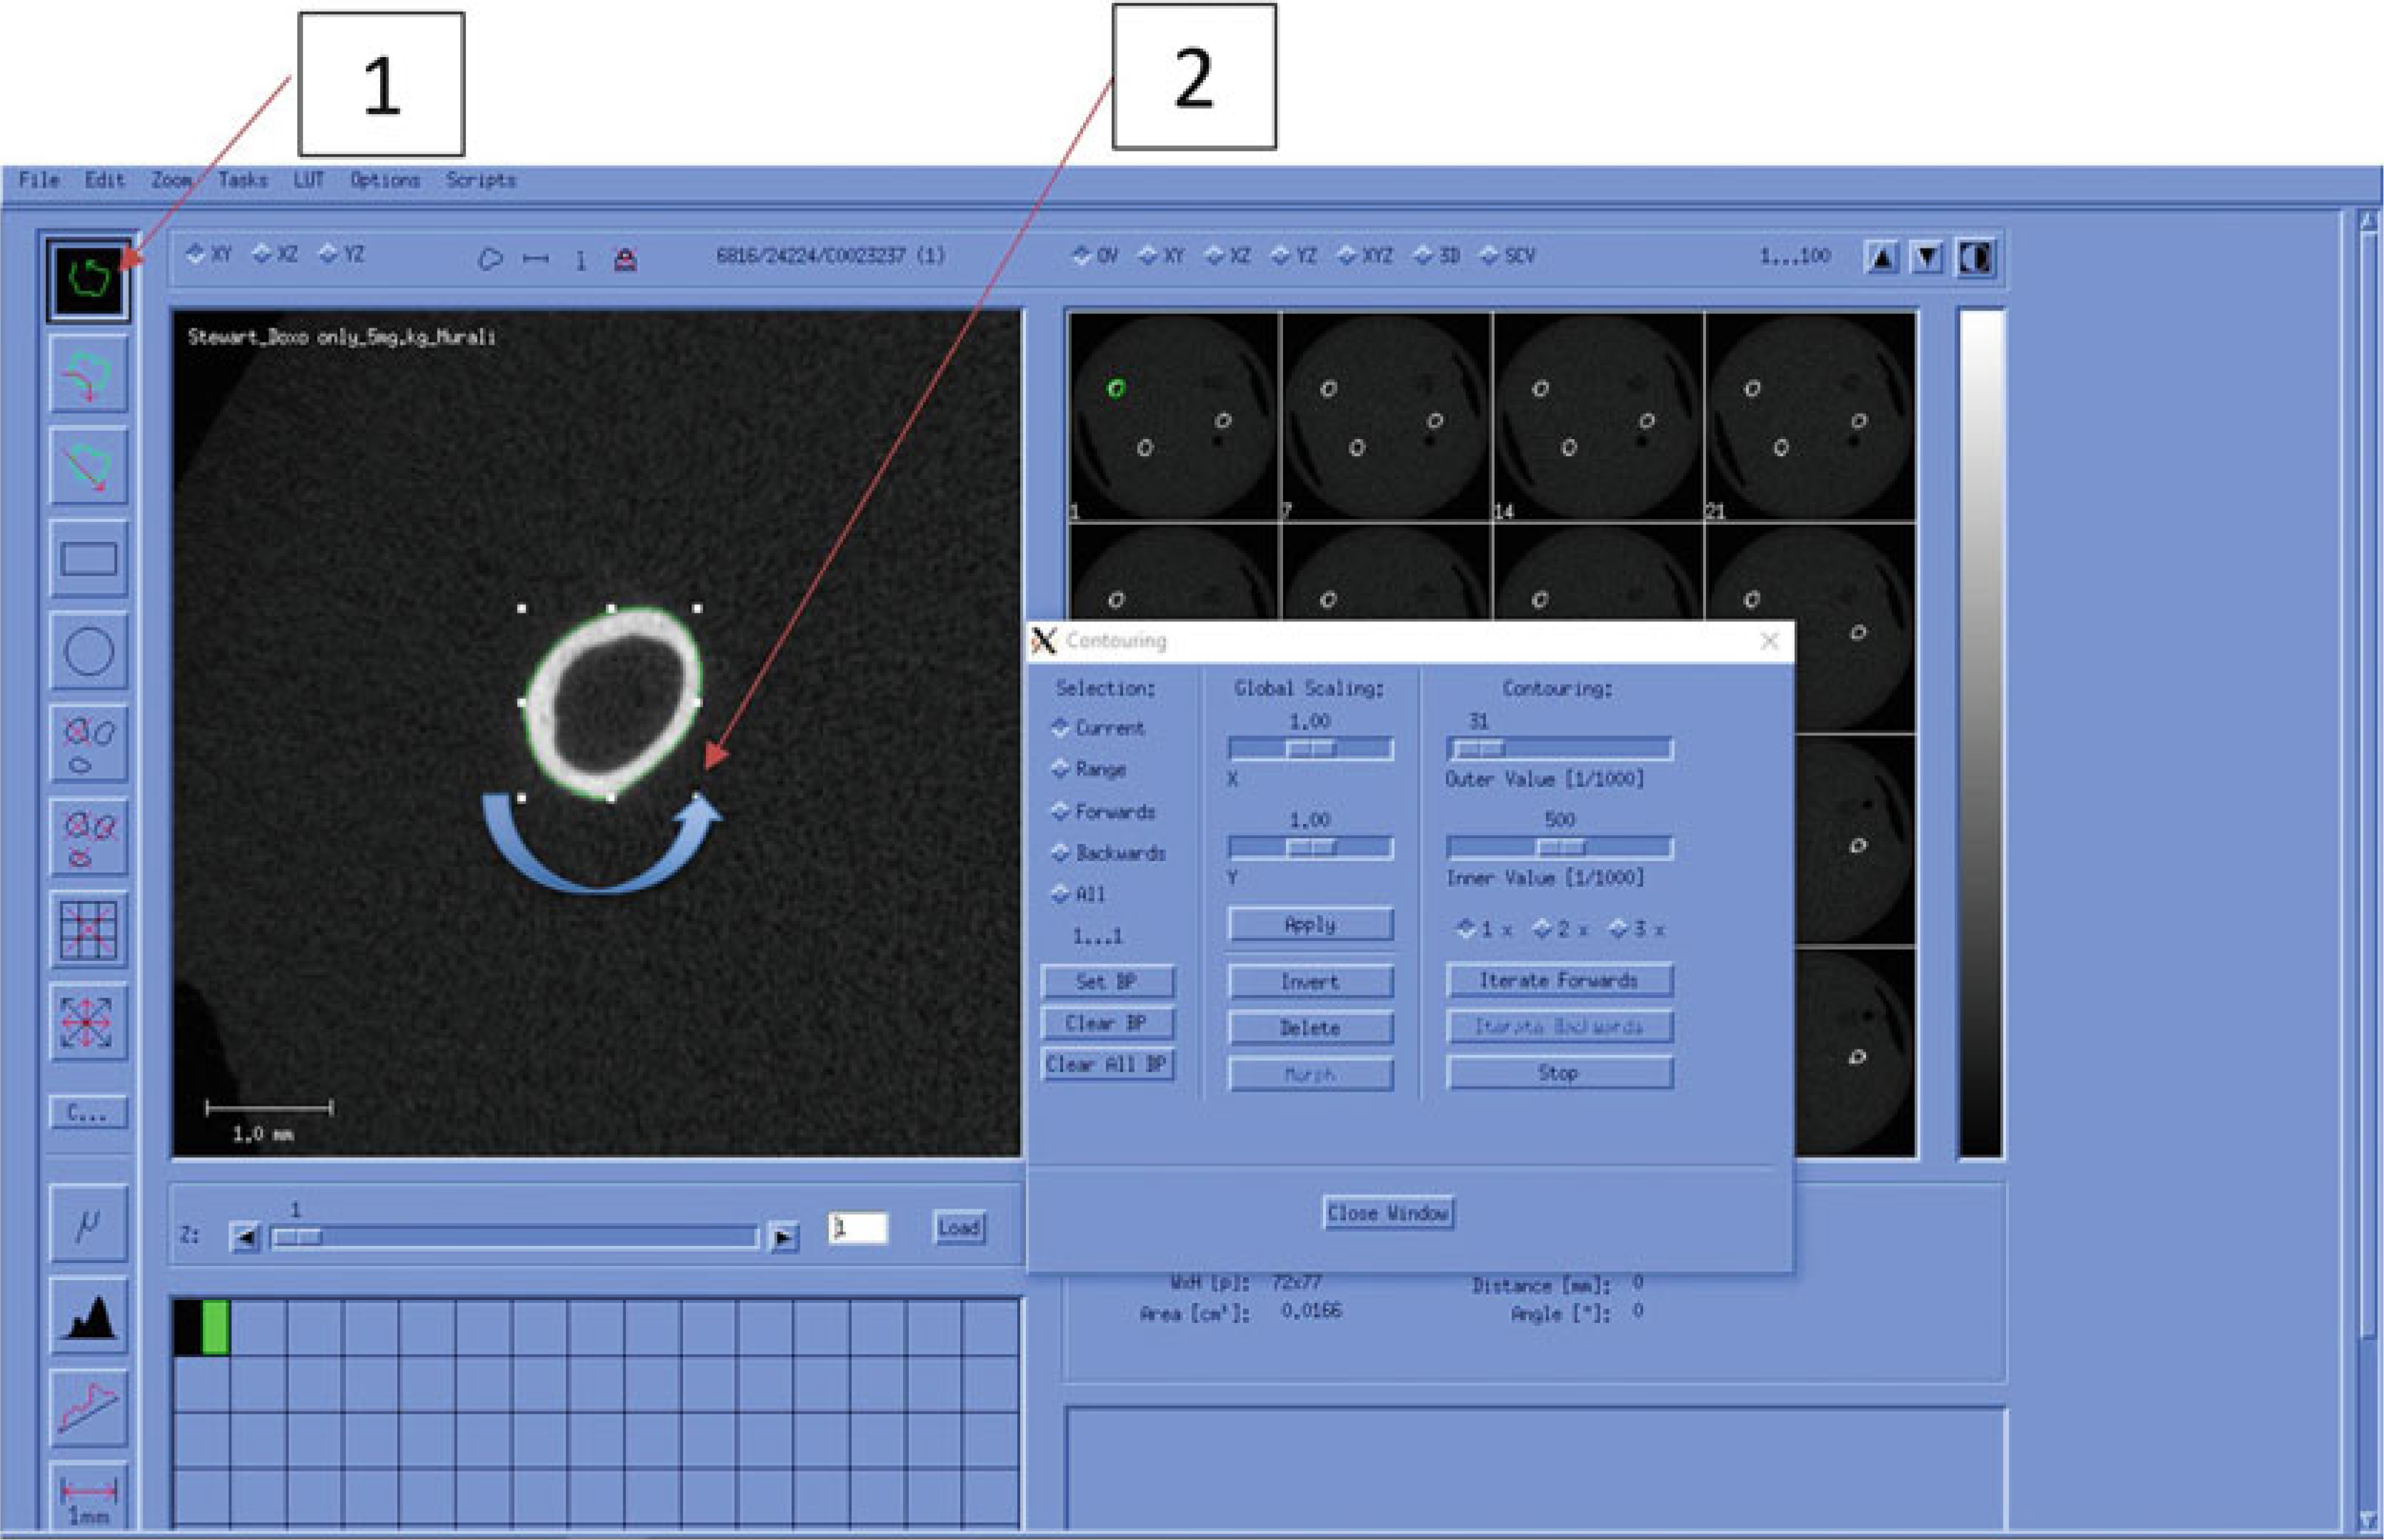This screenshot has width=2384, height=1540.
Task: Click the Z slice number input field
Action: (x=858, y=1227)
